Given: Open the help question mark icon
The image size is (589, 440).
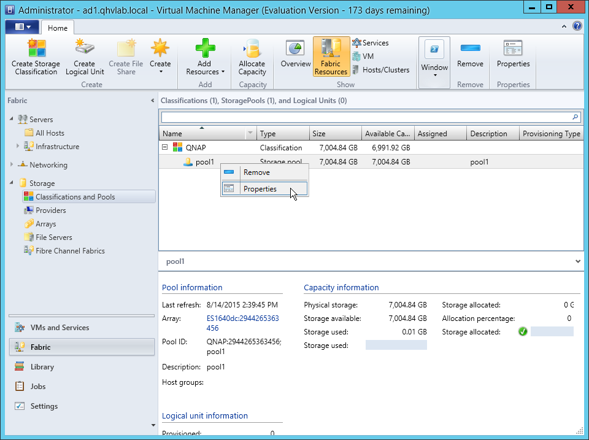Looking at the screenshot, I should point(577,26).
